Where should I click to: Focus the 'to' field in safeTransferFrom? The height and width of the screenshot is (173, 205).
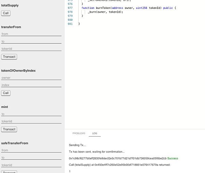31,158
